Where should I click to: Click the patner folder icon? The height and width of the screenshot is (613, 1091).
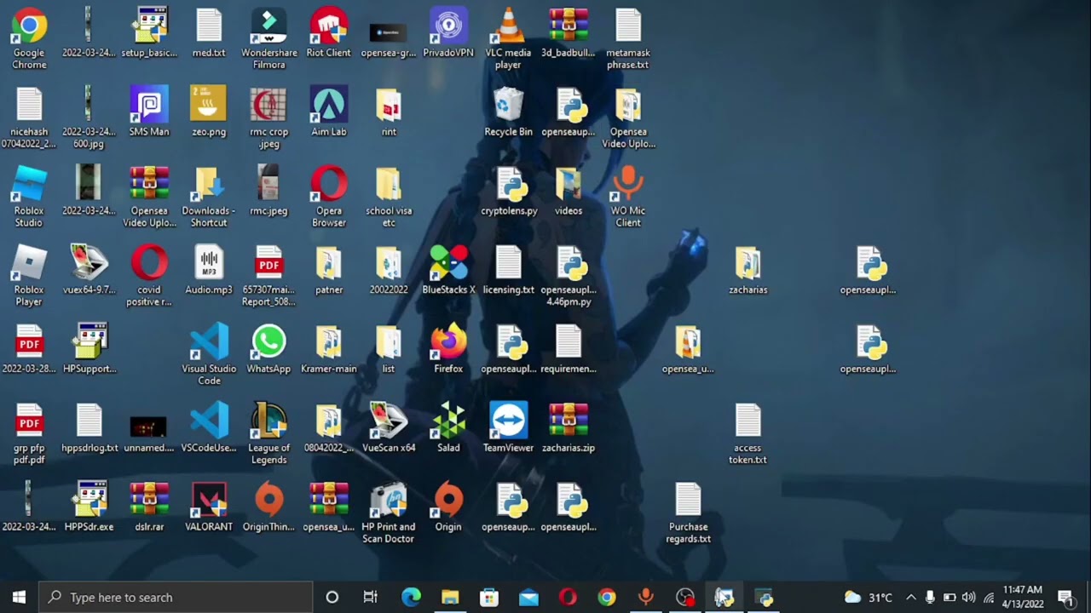[x=329, y=270]
